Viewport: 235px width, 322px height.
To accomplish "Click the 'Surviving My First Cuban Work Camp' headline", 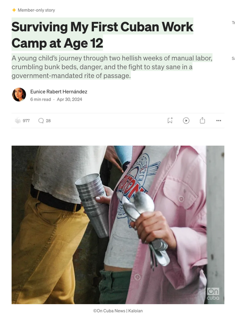I will pos(102,35).
